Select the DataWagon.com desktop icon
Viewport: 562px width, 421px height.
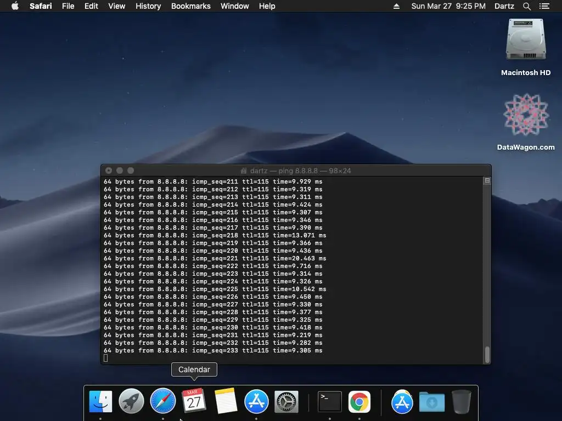pyautogui.click(x=526, y=115)
